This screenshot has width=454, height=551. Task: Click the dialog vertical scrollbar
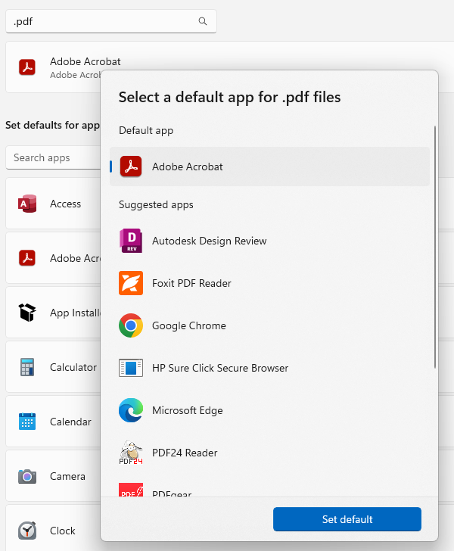click(x=434, y=247)
